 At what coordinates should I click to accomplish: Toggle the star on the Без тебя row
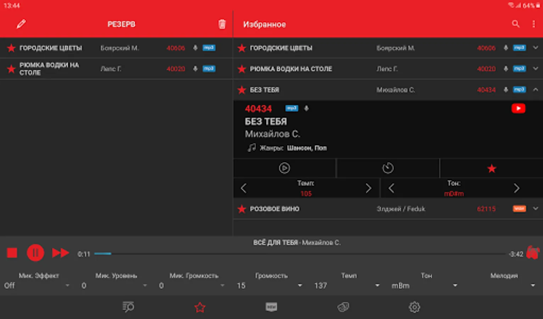pos(242,90)
